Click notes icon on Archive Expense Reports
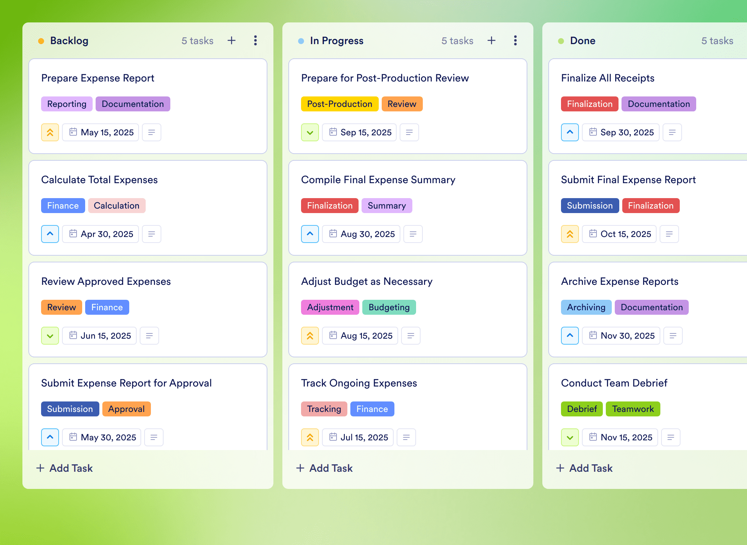Screen dimensions: 747x545 tap(673, 336)
